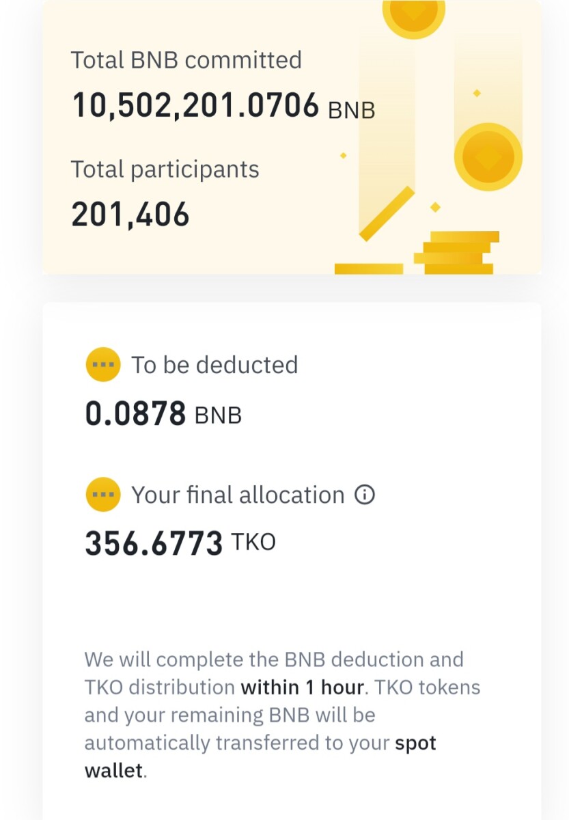Select the Total BNB committed label
This screenshot has height=820, width=569.
186,60
